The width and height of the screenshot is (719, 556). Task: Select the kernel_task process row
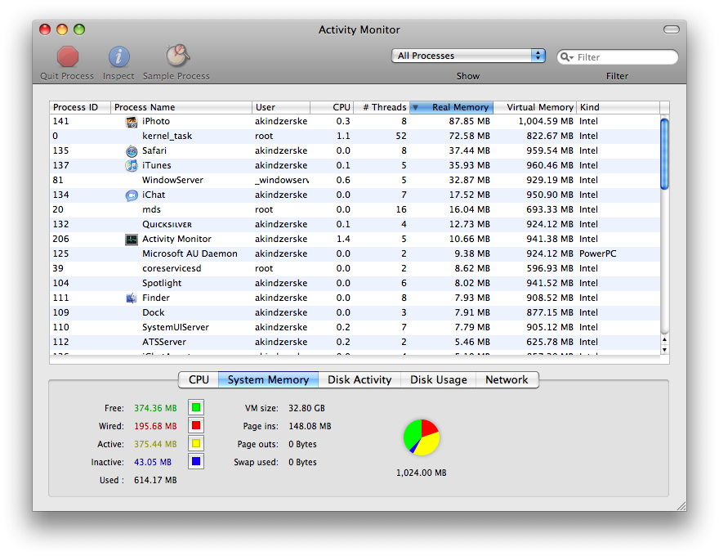pyautogui.click(x=355, y=137)
